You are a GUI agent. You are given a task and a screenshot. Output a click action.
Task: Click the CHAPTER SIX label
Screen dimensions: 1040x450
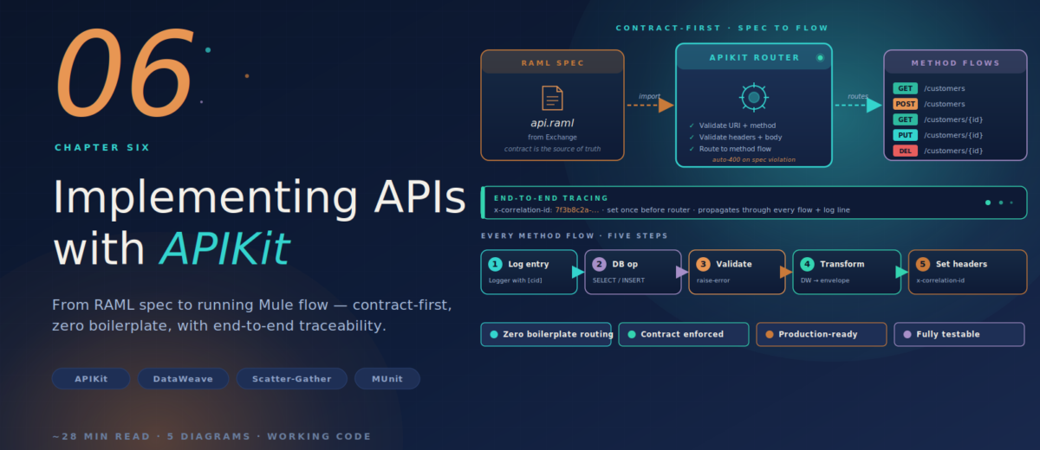(102, 147)
